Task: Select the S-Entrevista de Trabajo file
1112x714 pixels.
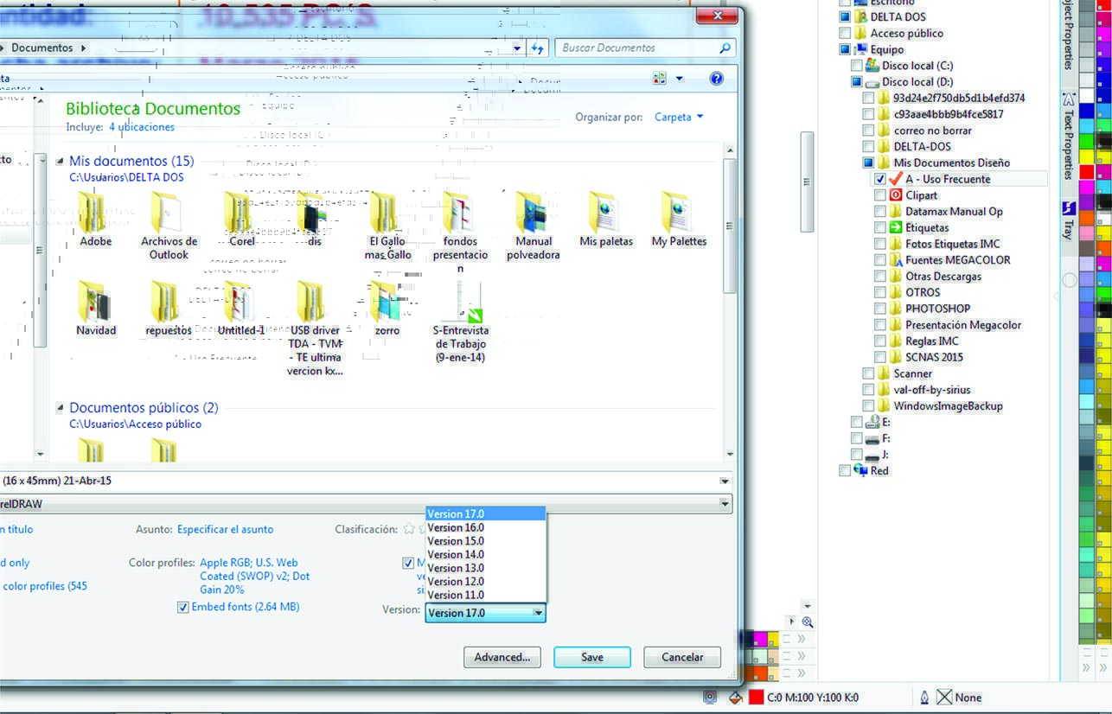Action: [461, 322]
